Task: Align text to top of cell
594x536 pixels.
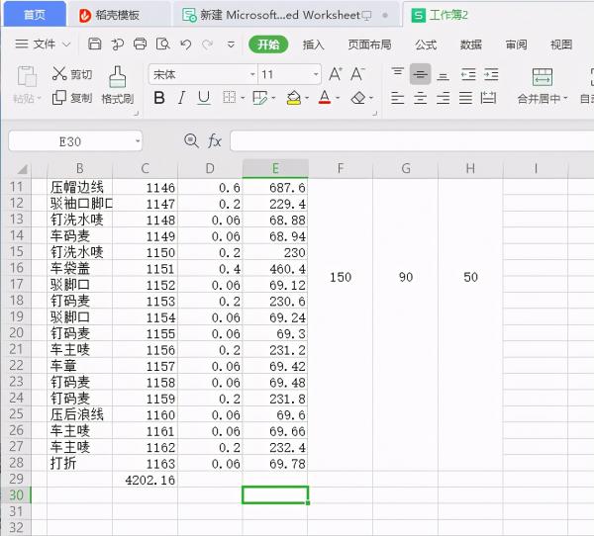Action: (397, 72)
